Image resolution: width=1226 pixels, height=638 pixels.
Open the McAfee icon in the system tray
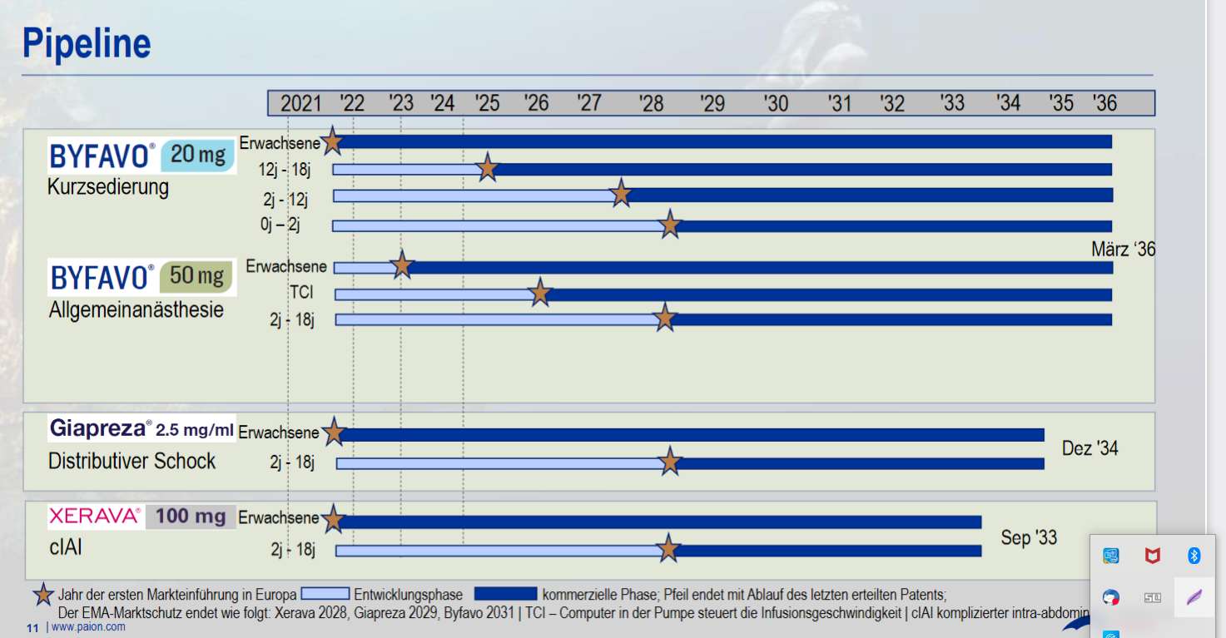click(x=1152, y=556)
